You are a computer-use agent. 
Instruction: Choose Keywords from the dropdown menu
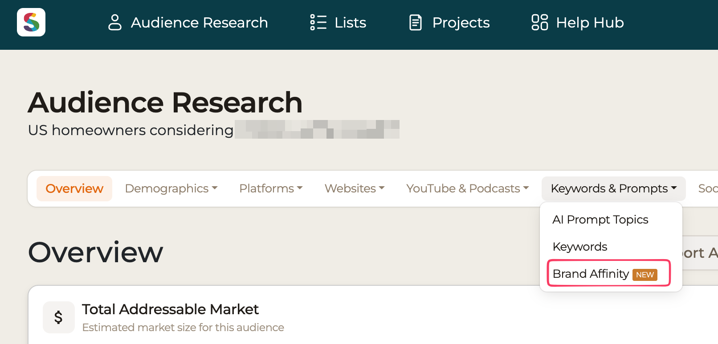[580, 247]
